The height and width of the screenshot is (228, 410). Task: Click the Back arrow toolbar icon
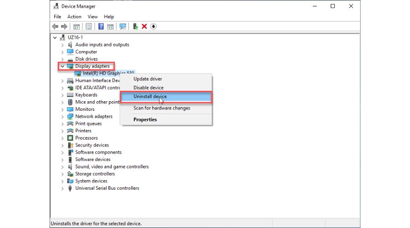pos(55,26)
